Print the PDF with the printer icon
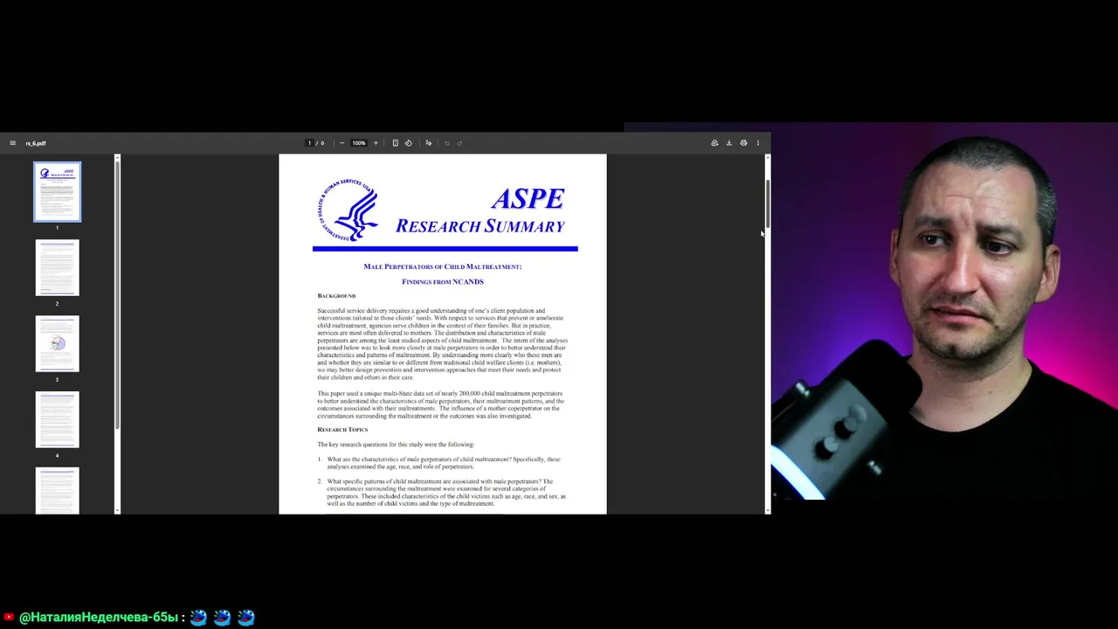This screenshot has height=629, width=1118. coord(743,143)
